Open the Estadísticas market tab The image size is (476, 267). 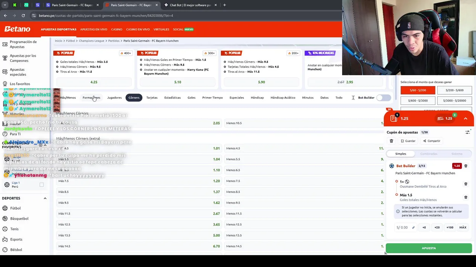(x=173, y=98)
